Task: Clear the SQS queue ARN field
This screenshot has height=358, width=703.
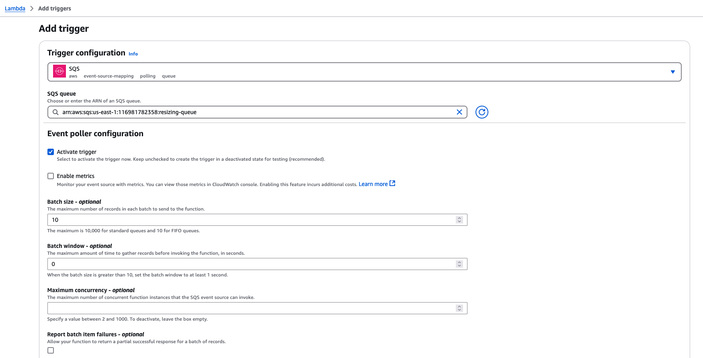Action: click(459, 112)
